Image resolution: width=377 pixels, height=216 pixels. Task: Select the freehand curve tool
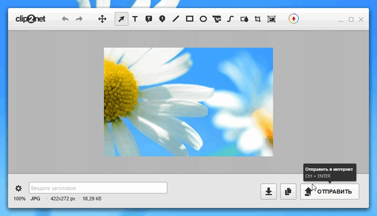pyautogui.click(x=230, y=19)
